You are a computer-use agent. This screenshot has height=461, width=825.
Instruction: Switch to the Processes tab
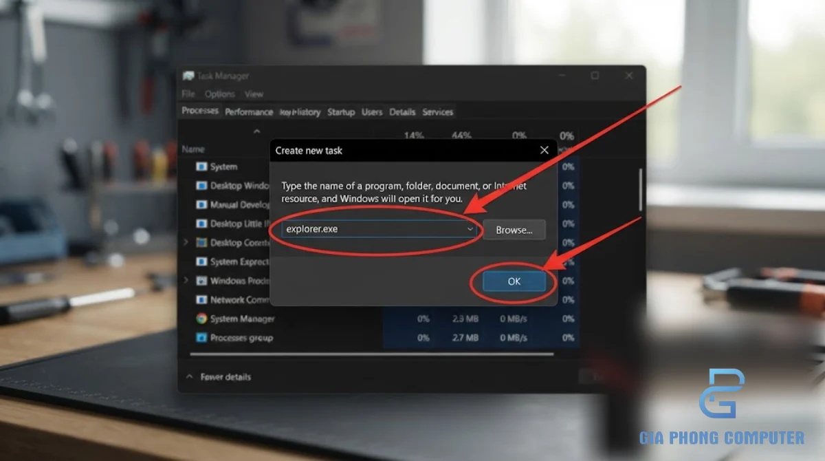pyautogui.click(x=200, y=111)
